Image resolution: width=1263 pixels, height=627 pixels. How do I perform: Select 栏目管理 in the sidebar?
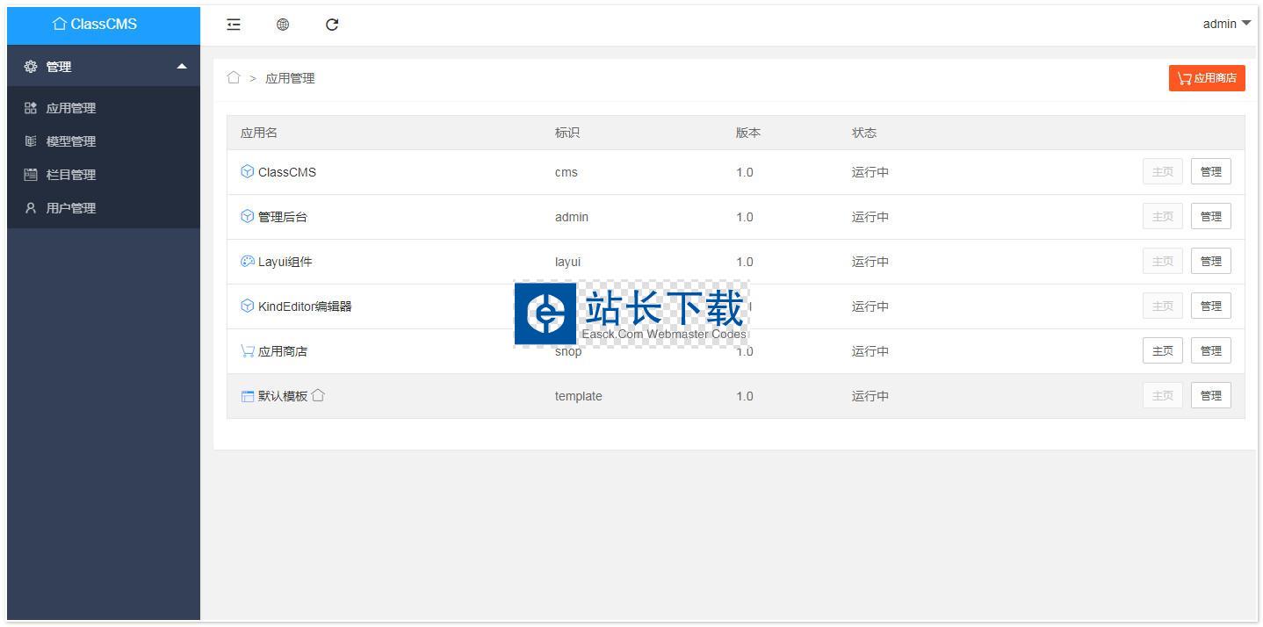click(x=71, y=175)
